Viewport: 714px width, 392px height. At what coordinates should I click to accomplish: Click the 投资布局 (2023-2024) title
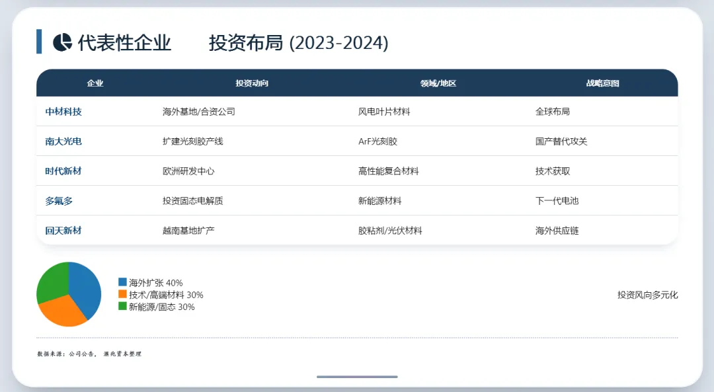tap(299, 43)
